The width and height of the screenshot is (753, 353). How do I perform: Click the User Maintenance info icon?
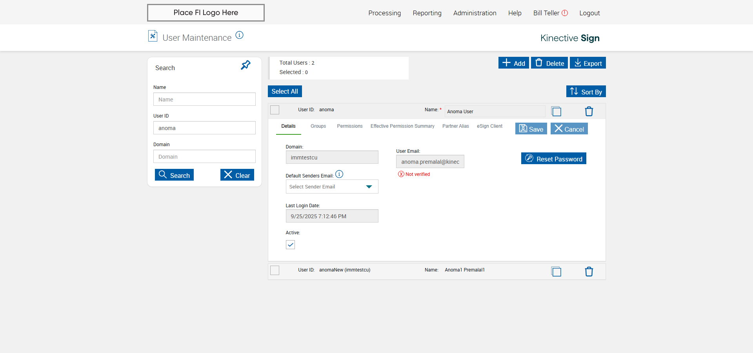pyautogui.click(x=239, y=35)
